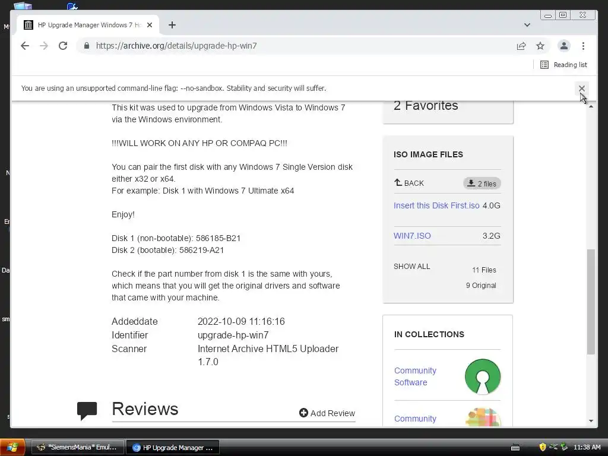The width and height of the screenshot is (608, 456).
Task: Click Internet Archive HTML5 Uploader scanner value
Action: coord(268,355)
